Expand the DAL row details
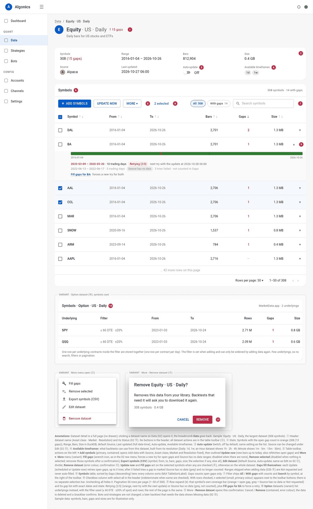Viewport: 313px width, 509px height. [x=300, y=130]
